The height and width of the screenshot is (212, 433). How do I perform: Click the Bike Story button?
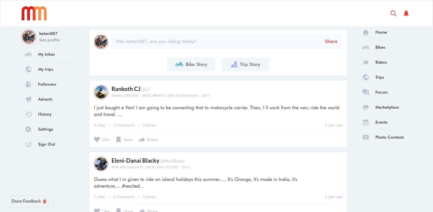coord(191,64)
